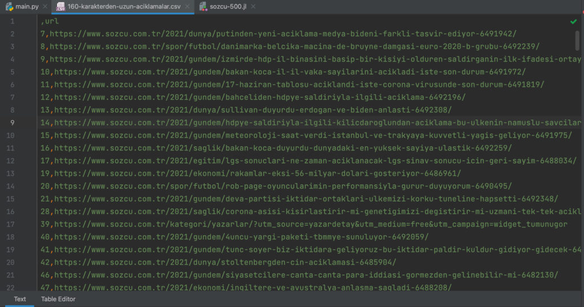Click gutter line number 9
584x307 pixels.
click(x=13, y=122)
